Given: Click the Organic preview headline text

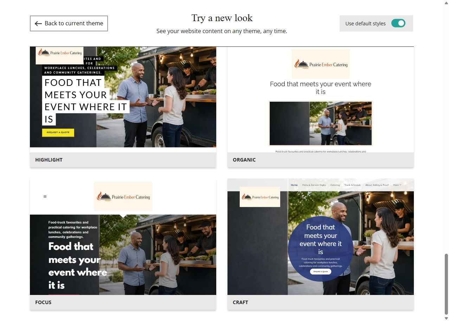Looking at the screenshot, I should coord(321,88).
